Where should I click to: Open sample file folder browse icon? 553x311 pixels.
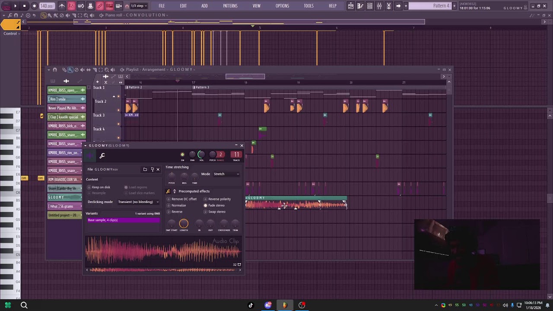click(x=145, y=169)
